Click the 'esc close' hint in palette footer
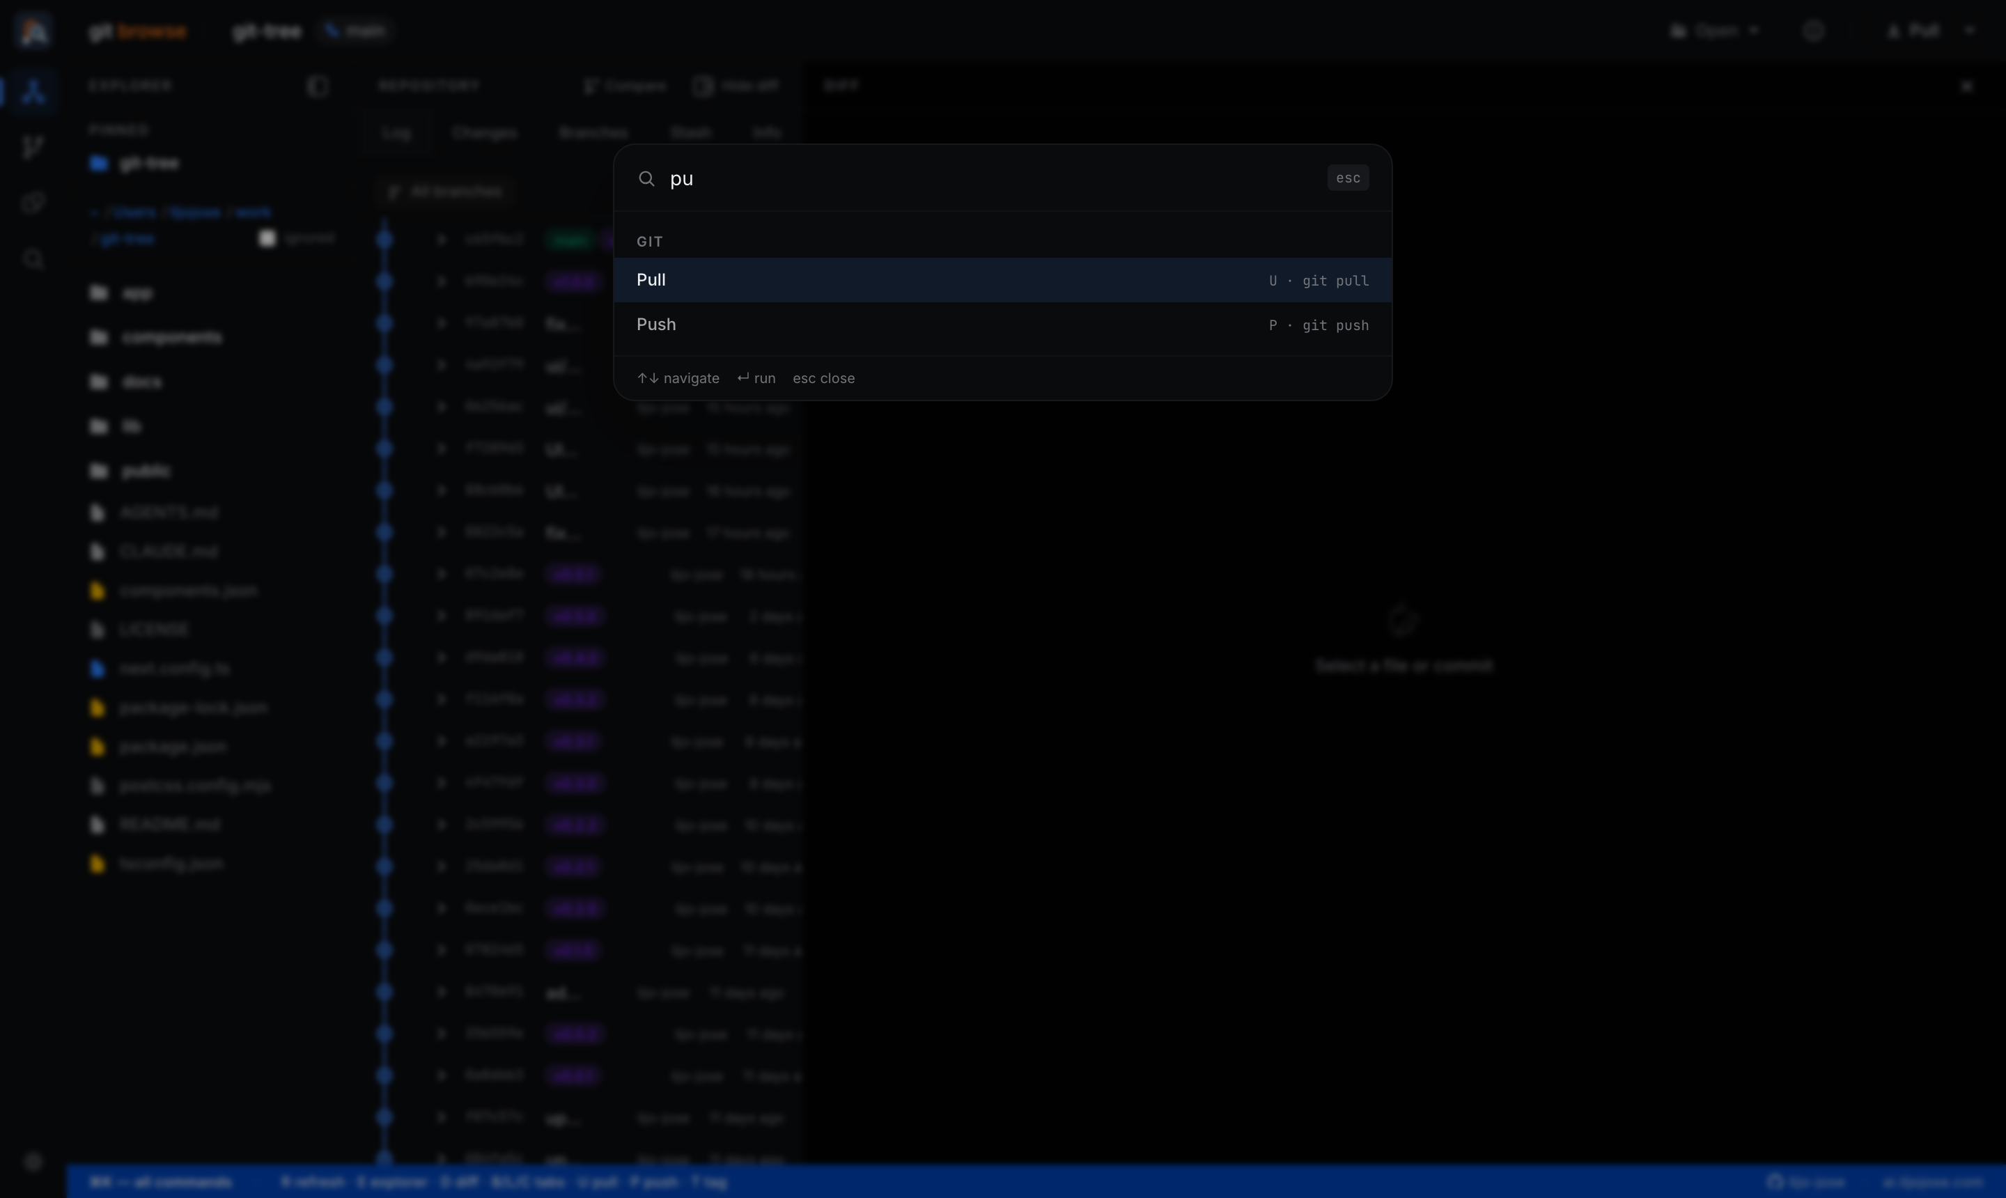This screenshot has height=1198, width=2006. [823, 378]
